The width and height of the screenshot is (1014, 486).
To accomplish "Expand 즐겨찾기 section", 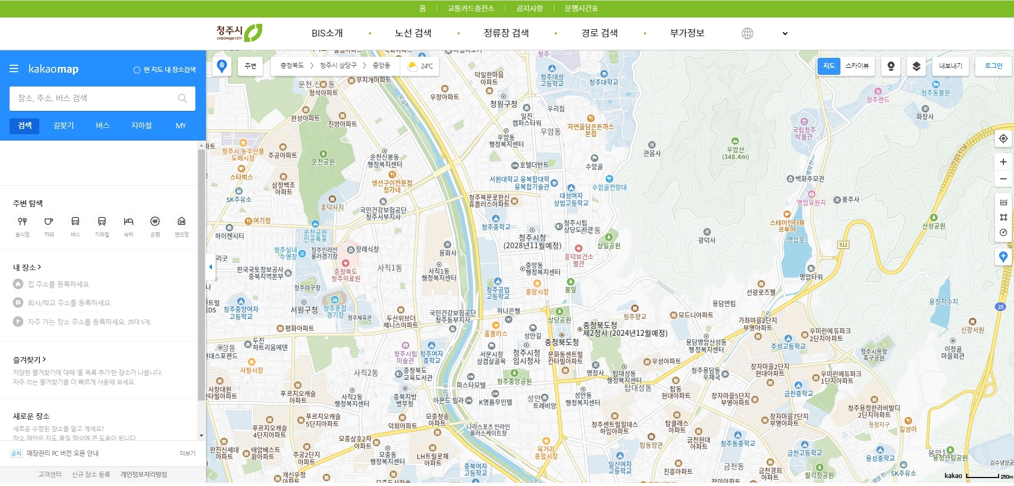I will tap(30, 360).
